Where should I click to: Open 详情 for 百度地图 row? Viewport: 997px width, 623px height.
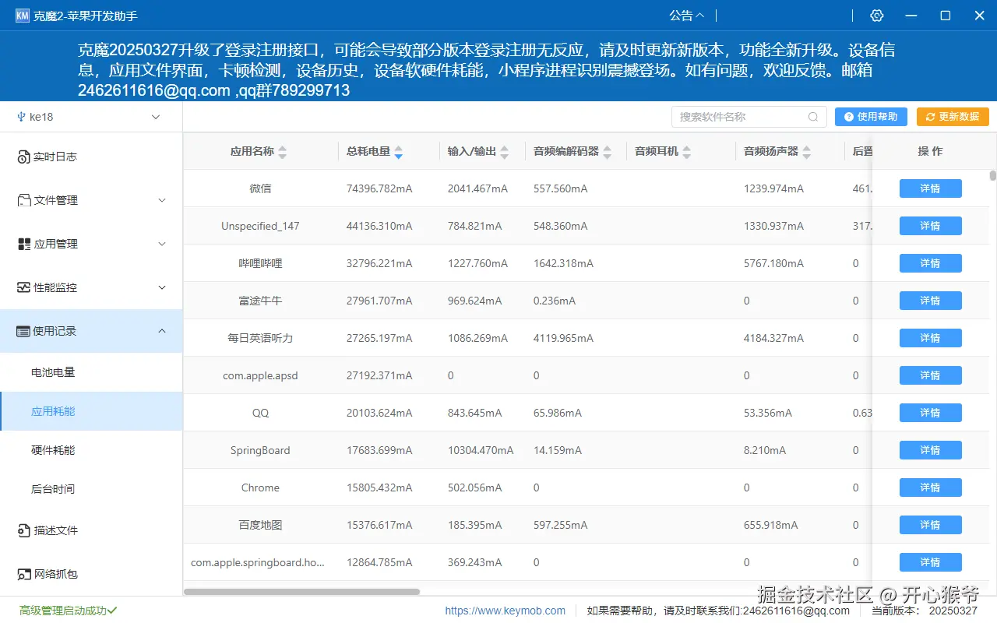(930, 525)
